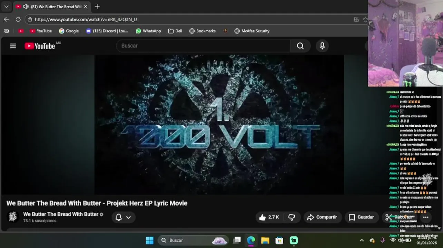Viewport: 443px width, 248px height.
Task: Open the WhatsApp bookmark
Action: (x=148, y=31)
